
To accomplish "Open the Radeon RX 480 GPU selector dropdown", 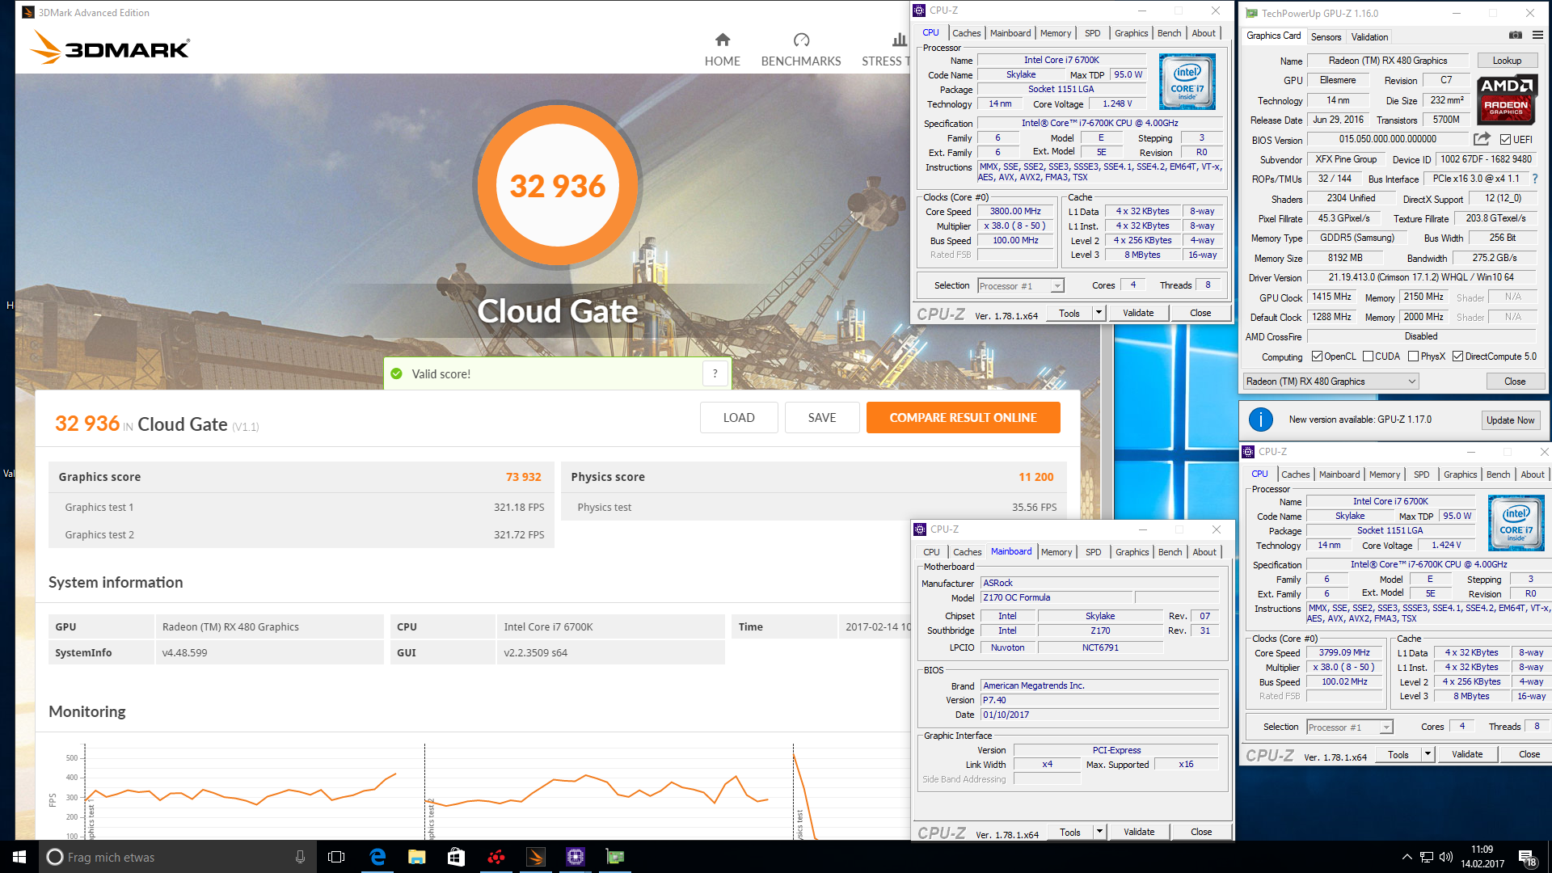I will pos(1331,382).
